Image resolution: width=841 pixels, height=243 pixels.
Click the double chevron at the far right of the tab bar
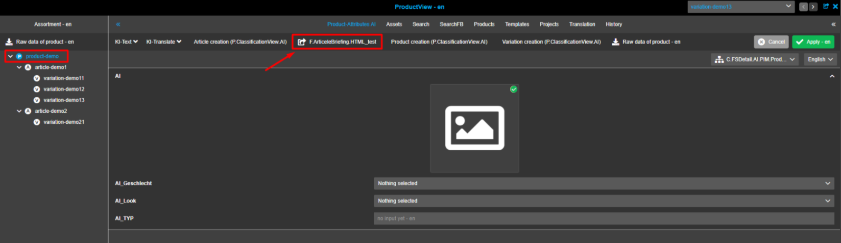tap(833, 24)
